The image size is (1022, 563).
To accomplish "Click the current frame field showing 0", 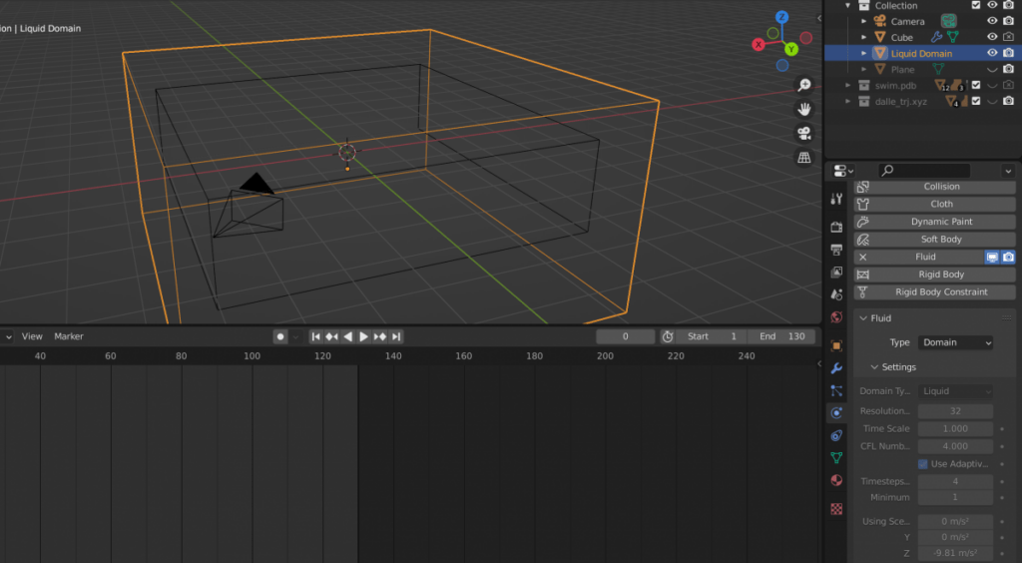I will (625, 336).
